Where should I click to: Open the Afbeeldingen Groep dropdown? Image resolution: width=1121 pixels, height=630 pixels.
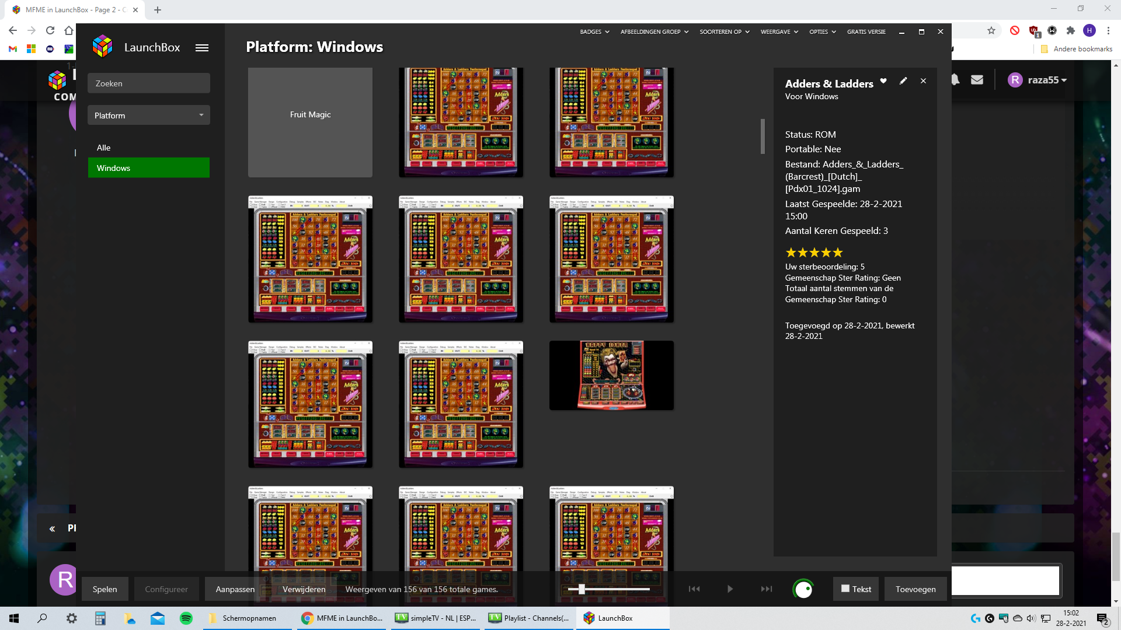click(x=655, y=32)
